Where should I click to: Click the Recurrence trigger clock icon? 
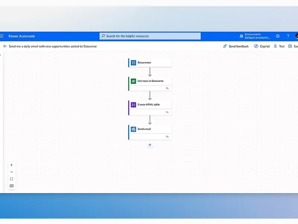pyautogui.click(x=133, y=63)
